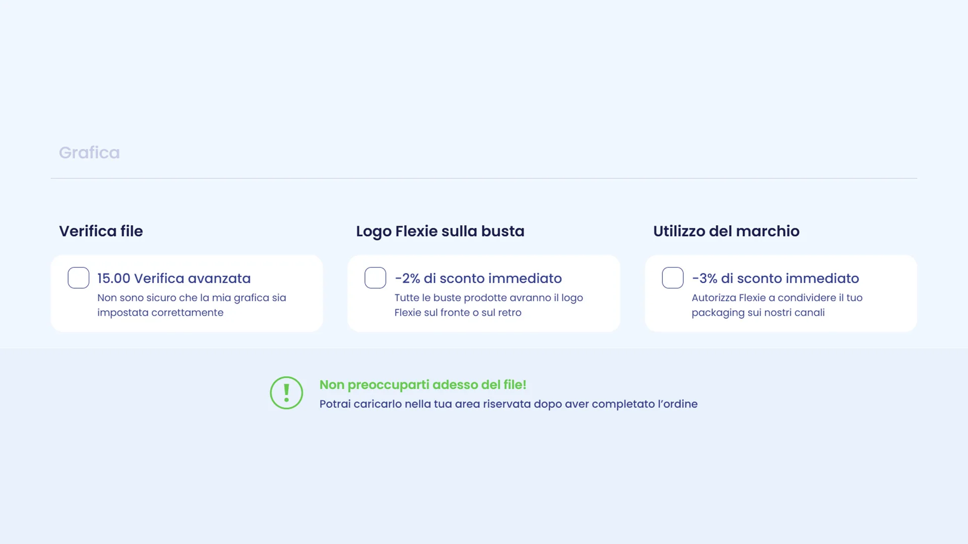This screenshot has height=544, width=968.
Task: Check the -3% di sconto immediato box
Action: [x=673, y=278]
